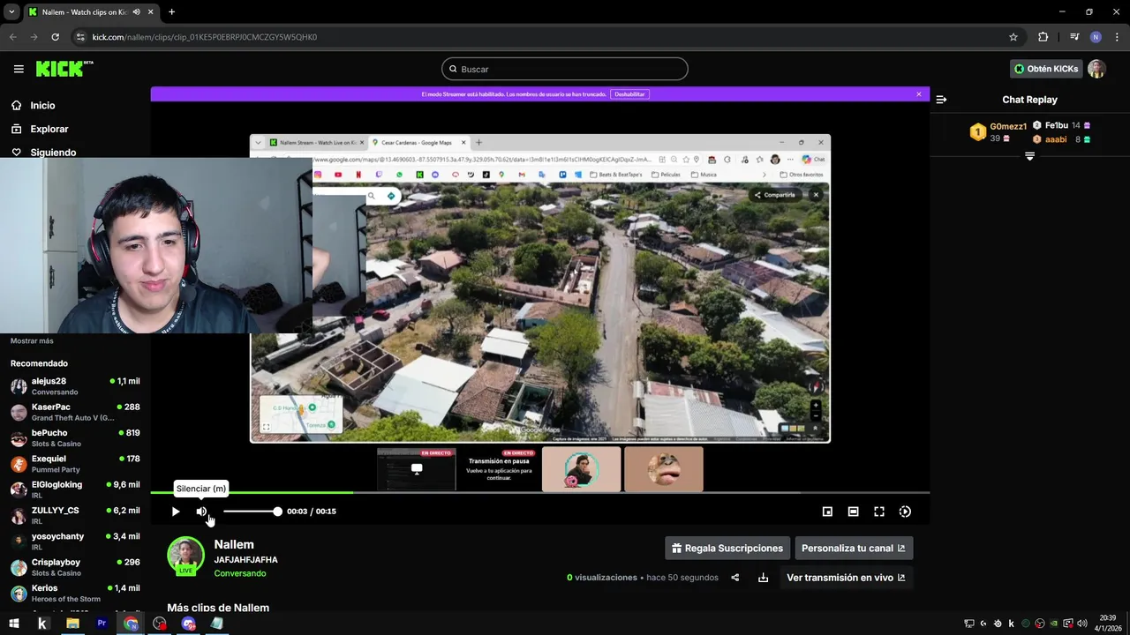Viewport: 1130px width, 635px height.
Task: Play the clip with the play button
Action: (176, 512)
